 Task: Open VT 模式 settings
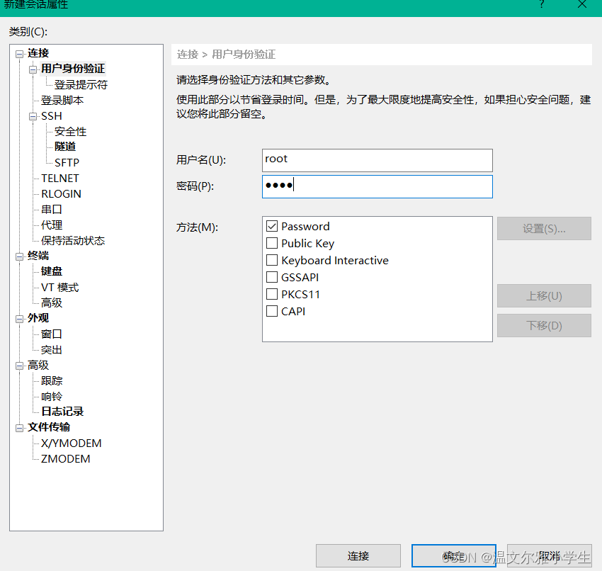[60, 287]
